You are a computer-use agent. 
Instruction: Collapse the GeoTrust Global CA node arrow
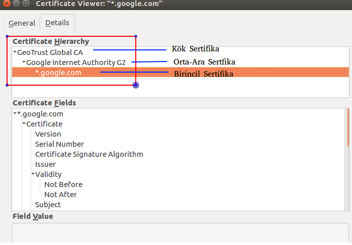pos(15,52)
